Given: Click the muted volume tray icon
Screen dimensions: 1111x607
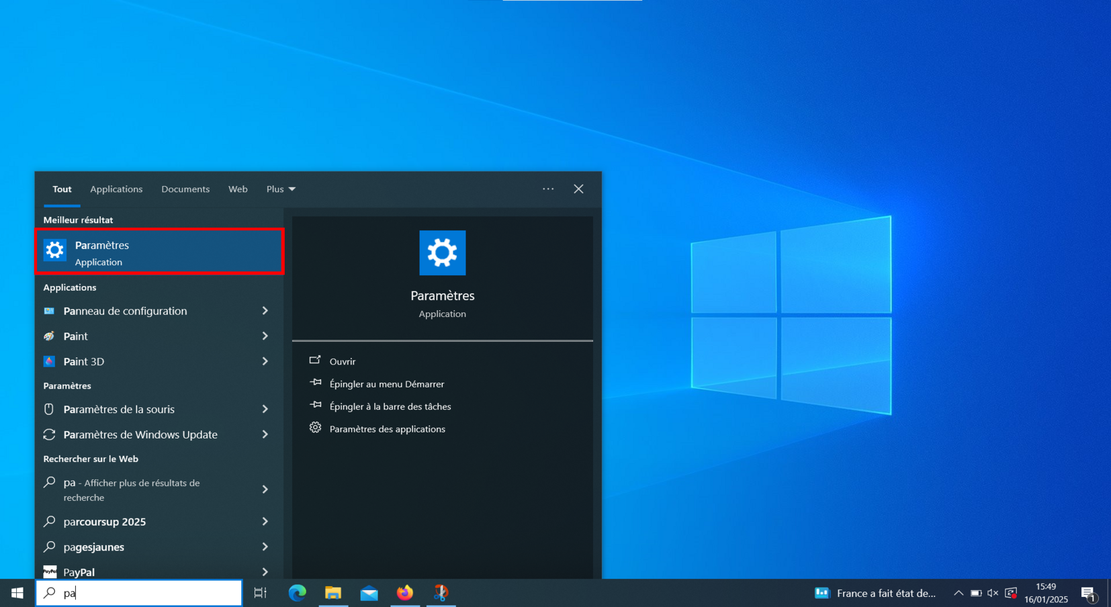Looking at the screenshot, I should pyautogui.click(x=993, y=593).
